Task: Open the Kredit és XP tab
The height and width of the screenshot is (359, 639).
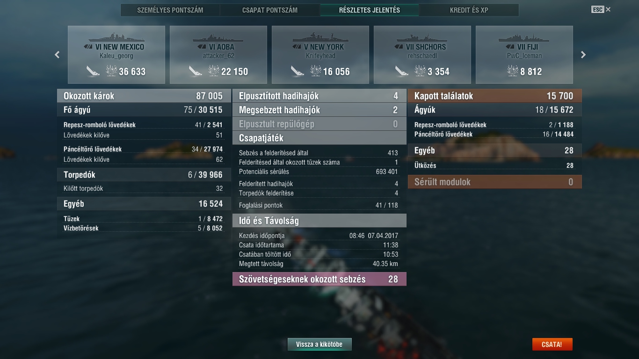Action: click(x=469, y=10)
